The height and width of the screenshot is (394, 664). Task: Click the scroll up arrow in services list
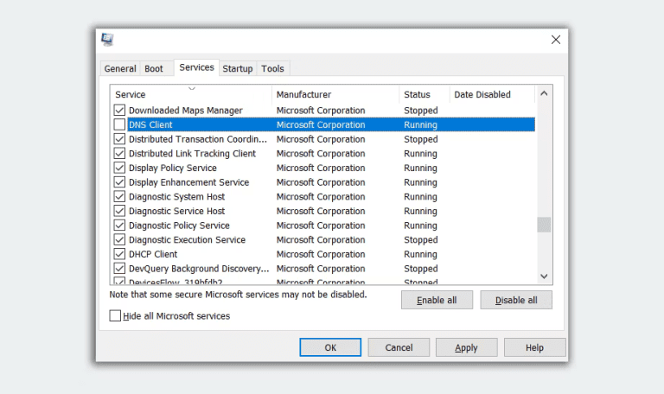coord(544,93)
